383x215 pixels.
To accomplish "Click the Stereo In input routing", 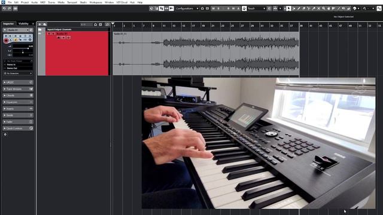I will pos(18,64).
